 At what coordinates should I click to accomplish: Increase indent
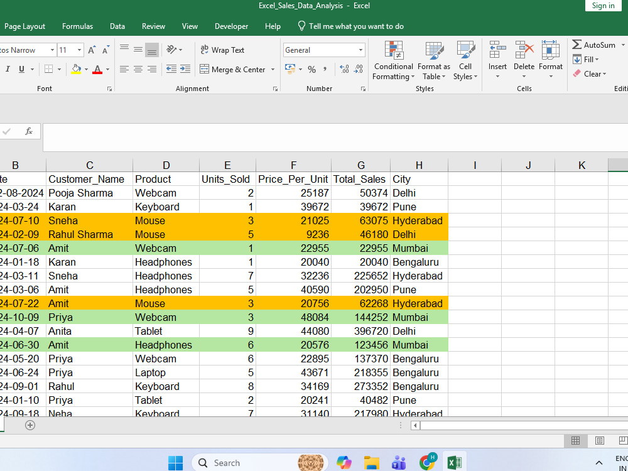(185, 69)
